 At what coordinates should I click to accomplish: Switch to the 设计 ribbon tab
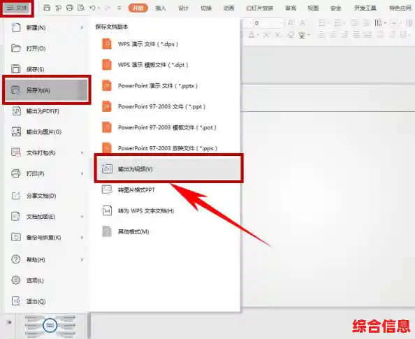pyautogui.click(x=183, y=8)
